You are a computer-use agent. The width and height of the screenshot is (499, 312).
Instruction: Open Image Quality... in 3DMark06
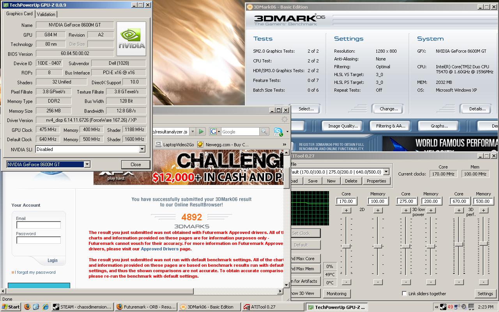tap(343, 126)
